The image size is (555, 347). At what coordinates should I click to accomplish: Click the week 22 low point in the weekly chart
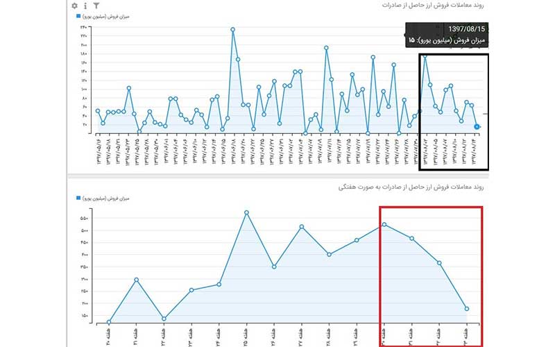tap(164, 319)
